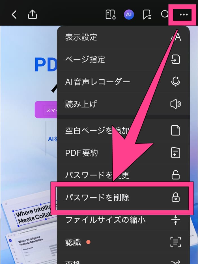Open the reading mode icon with droplet

(110, 14)
